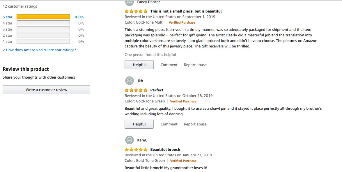Click the five stars on 'Perfect' review
This screenshot has width=342, height=172.
136,90
